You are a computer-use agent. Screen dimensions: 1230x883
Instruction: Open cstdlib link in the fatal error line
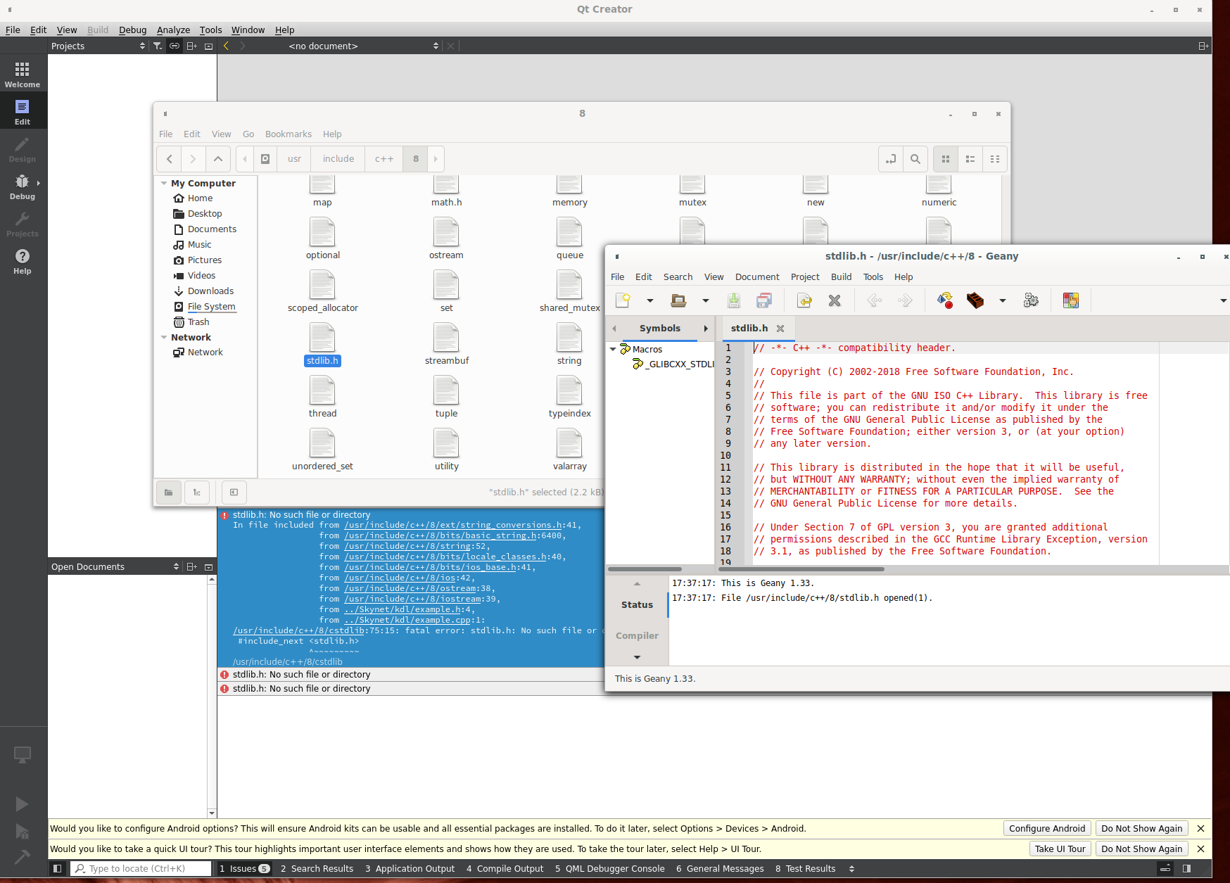point(299,631)
